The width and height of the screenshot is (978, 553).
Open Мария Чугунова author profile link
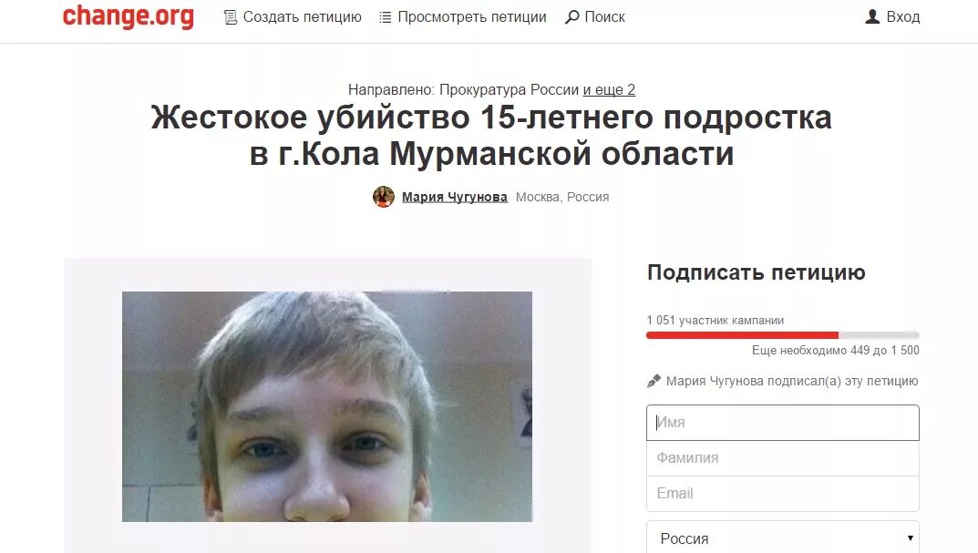pyautogui.click(x=455, y=197)
